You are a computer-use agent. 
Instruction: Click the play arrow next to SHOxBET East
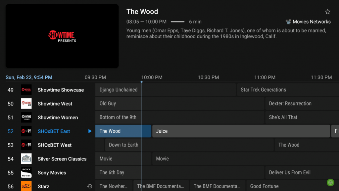[90, 131]
